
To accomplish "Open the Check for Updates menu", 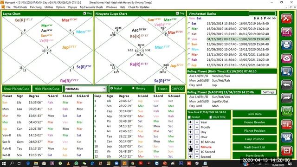I will click(x=139, y=7).
